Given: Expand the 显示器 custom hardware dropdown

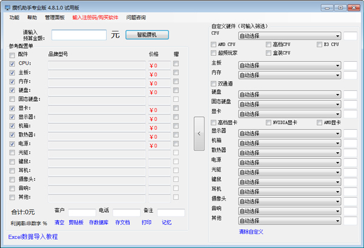Looking at the screenshot, I should coord(290,133).
